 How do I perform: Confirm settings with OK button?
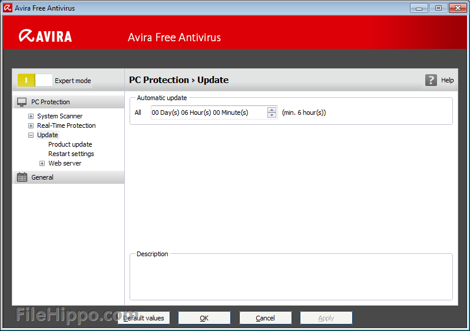204,318
